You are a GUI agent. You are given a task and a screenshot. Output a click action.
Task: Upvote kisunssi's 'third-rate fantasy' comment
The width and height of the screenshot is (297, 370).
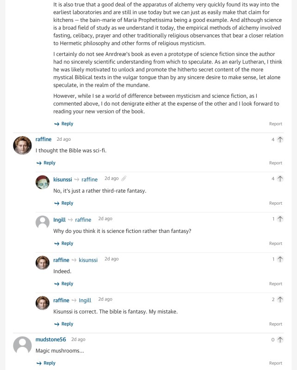point(280,179)
